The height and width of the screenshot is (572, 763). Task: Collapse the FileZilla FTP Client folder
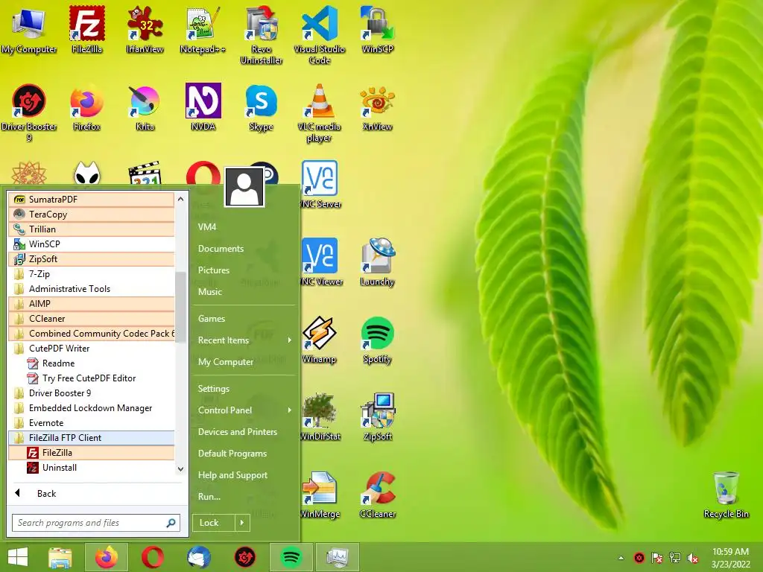coord(92,438)
